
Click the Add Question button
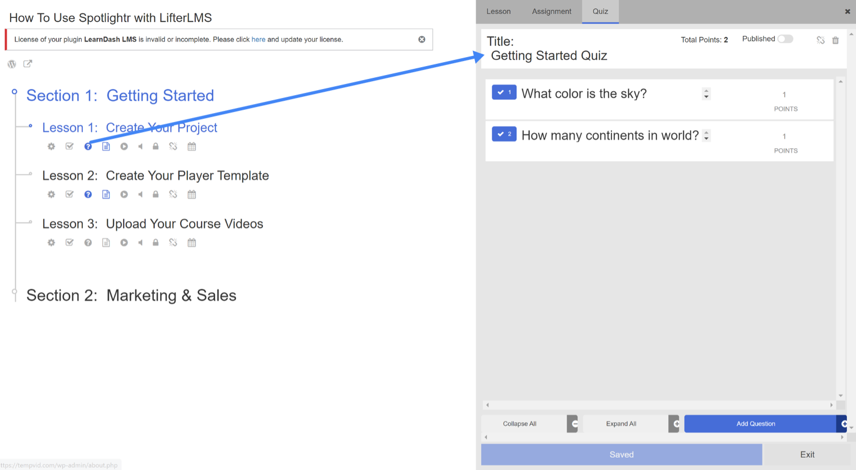[760, 424]
